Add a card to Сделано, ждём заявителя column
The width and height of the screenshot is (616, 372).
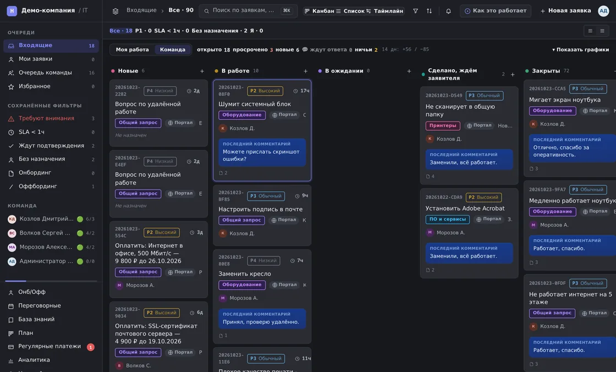[512, 75]
